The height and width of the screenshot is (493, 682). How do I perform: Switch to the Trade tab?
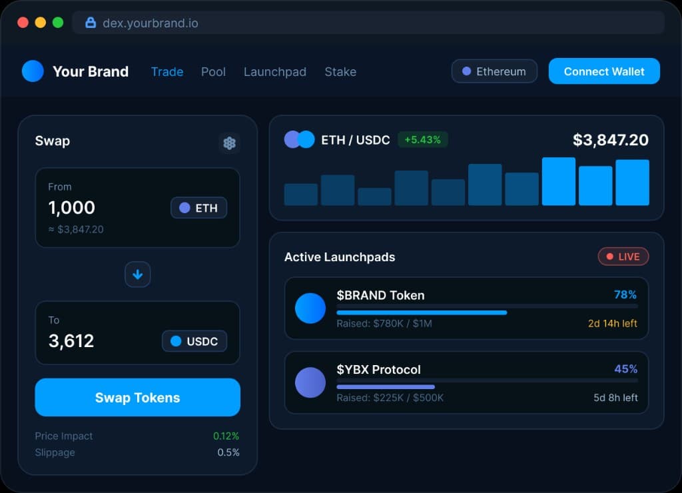click(x=167, y=72)
